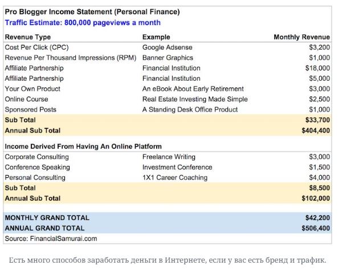Image resolution: width=338 pixels, height=270 pixels.
Task: Select the Your Own Product row label
Action: [x=32, y=89]
